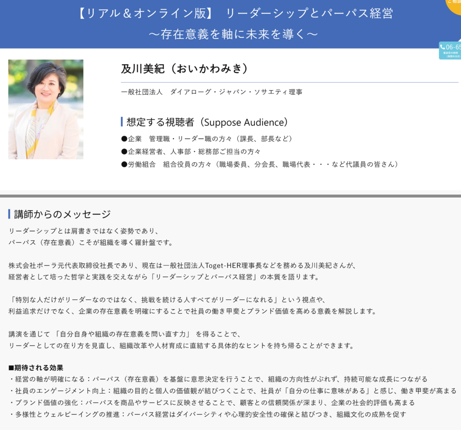Screen dimensions: 461x430
Task: Click the speaker portrait photo
Action: coord(45,109)
